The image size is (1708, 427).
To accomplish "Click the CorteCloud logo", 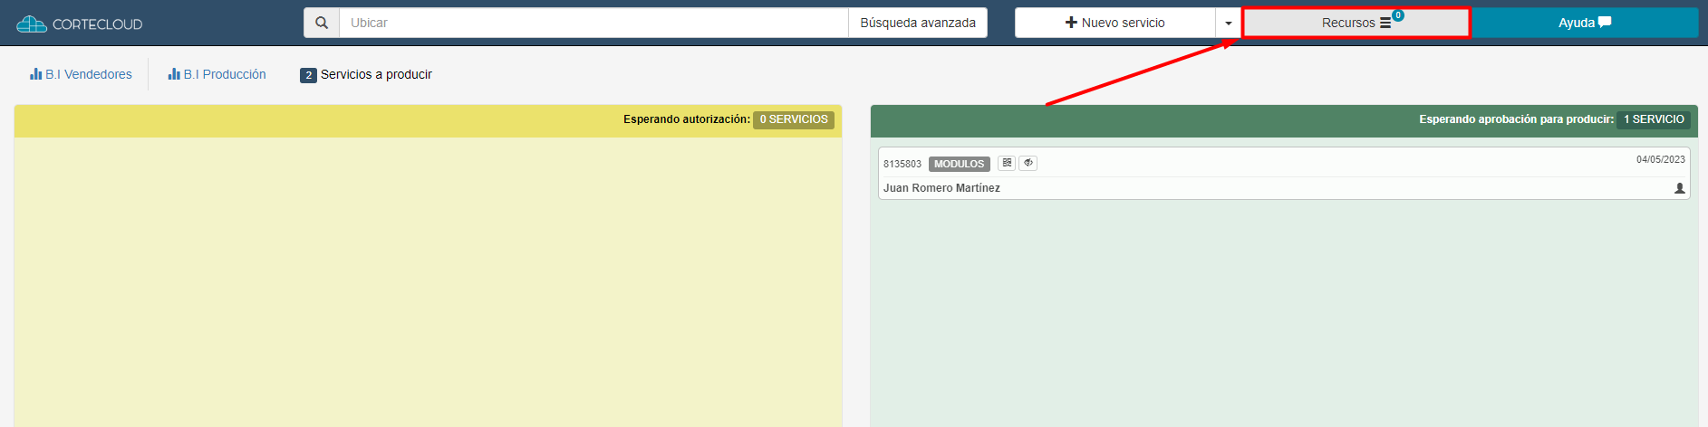I will (80, 24).
